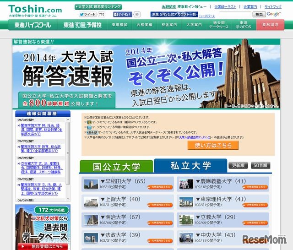
Task: Open the 校舎案内 menu item
Action: [169, 25]
